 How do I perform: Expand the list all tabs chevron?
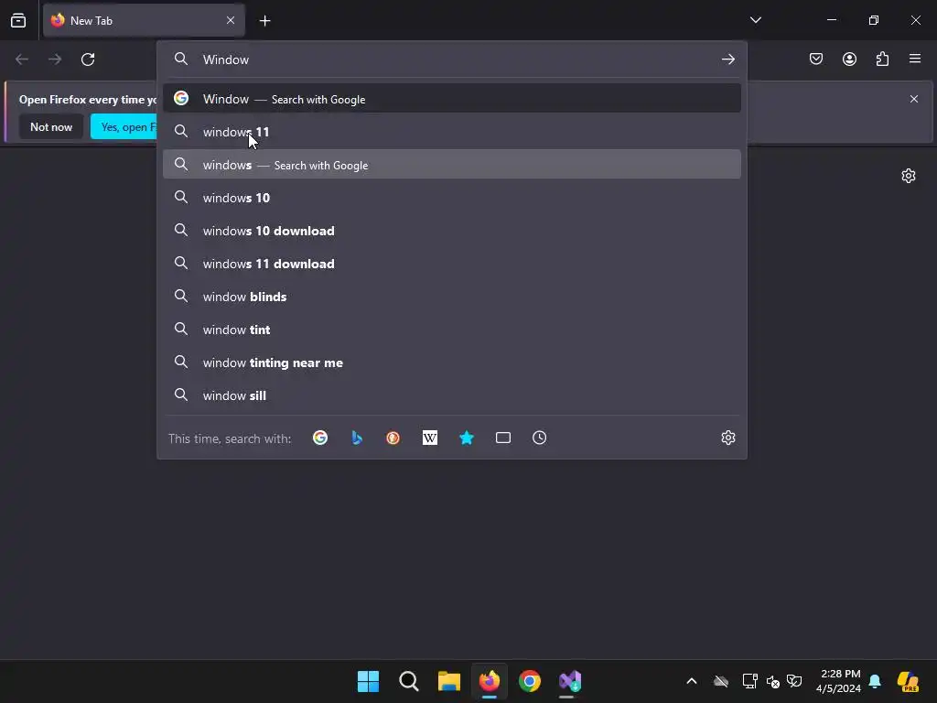[755, 20]
